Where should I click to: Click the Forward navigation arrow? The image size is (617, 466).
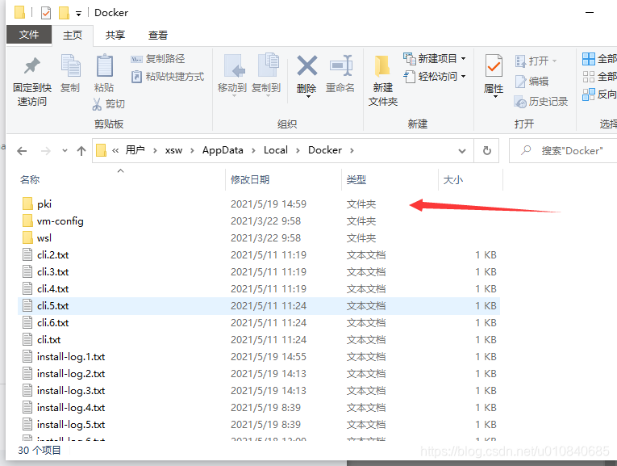46,150
